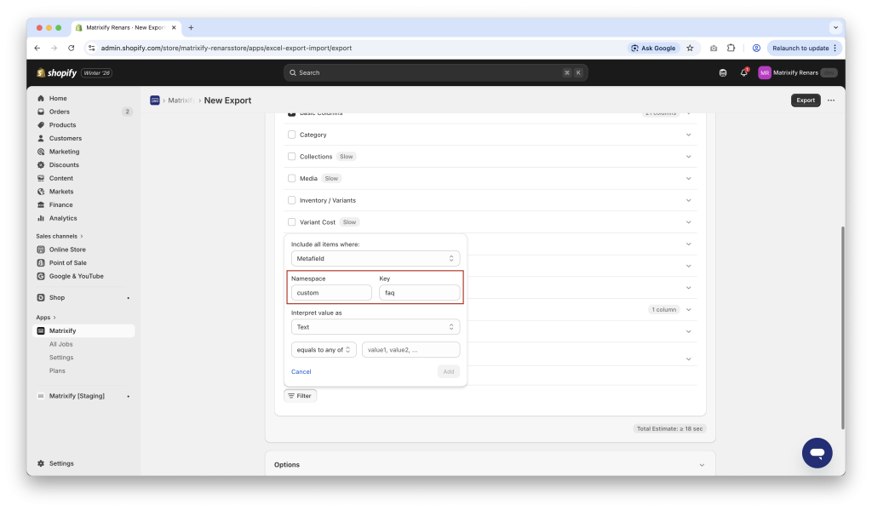Expand the Category section

688,135
